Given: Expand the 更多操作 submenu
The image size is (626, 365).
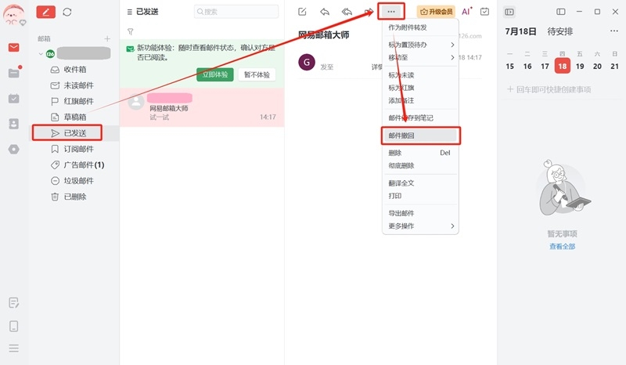Looking at the screenshot, I should (420, 226).
